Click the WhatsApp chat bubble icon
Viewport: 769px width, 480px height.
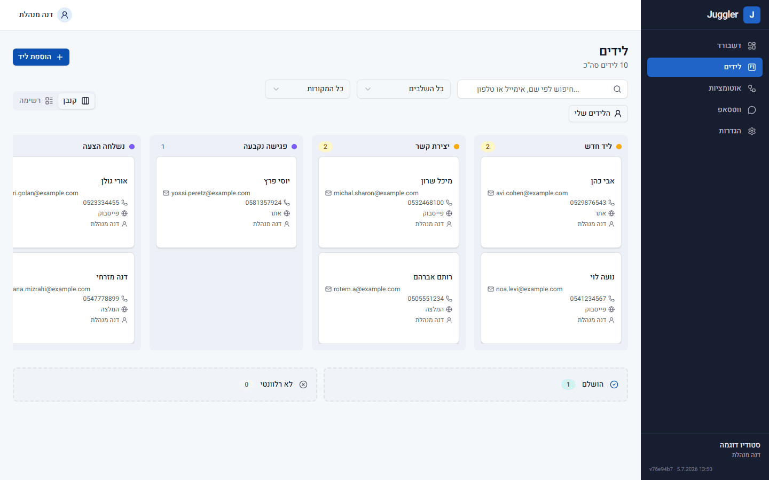[x=752, y=110]
